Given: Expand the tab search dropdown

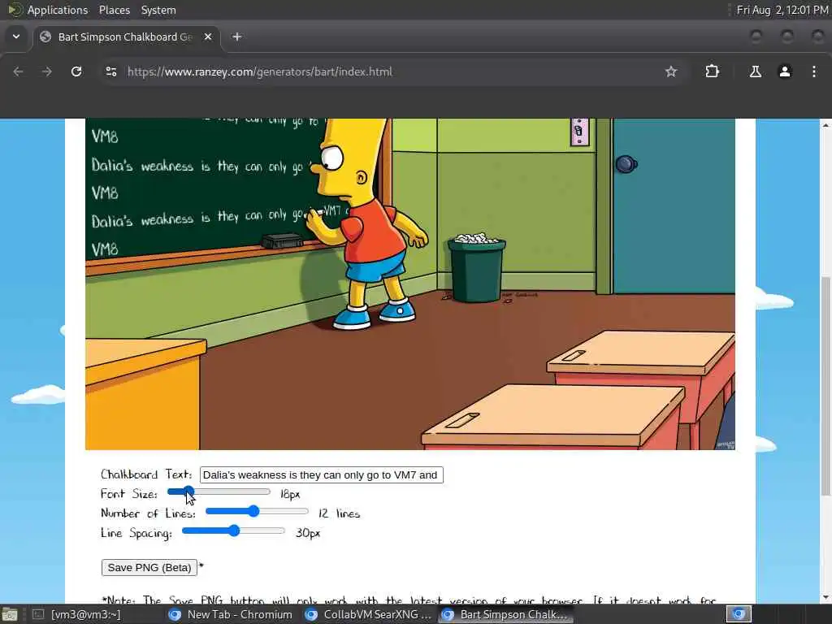Looking at the screenshot, I should click(x=16, y=37).
